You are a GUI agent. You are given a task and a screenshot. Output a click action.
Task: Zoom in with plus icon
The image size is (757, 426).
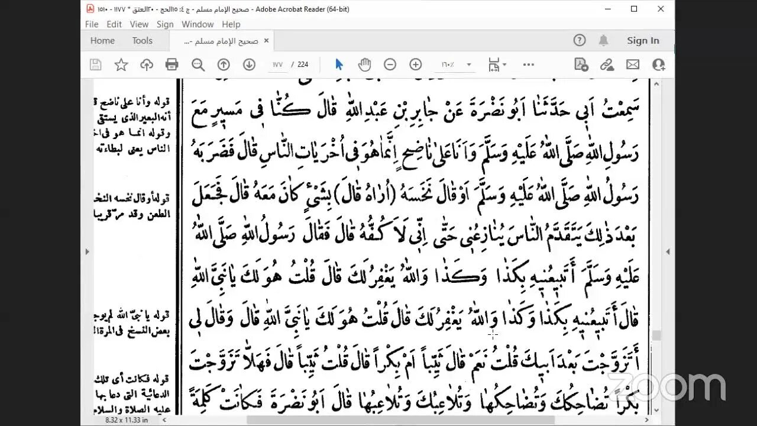(416, 64)
